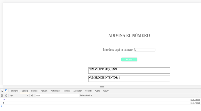Open the Augury tab
The height and width of the screenshot is (111, 201).
coord(106,91)
